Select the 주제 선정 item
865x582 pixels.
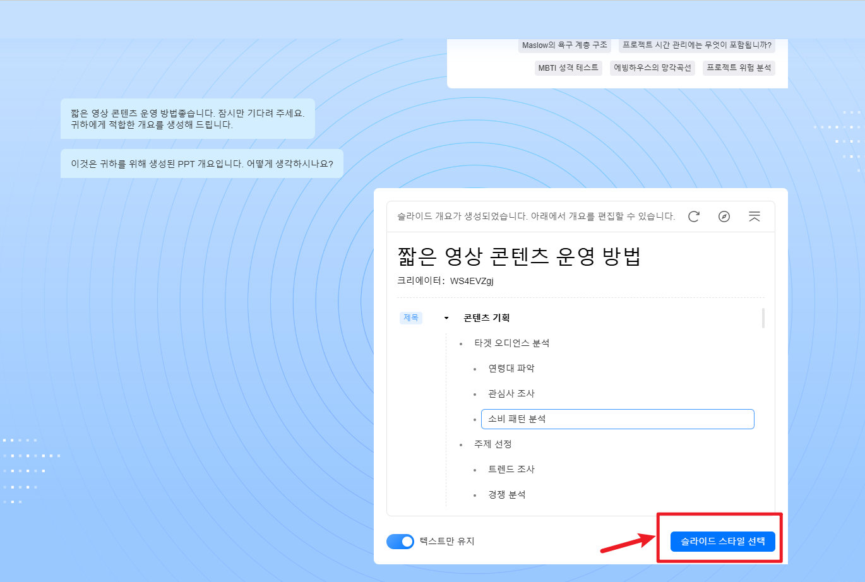click(x=493, y=444)
